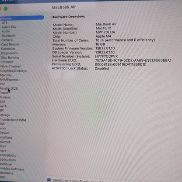Select the Software category
Screen dimensions: 182x182
pos(3,150)
